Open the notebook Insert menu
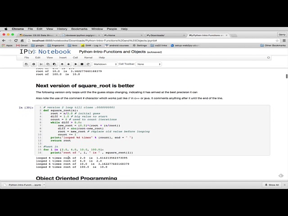The image size is (288, 216). 63,58
